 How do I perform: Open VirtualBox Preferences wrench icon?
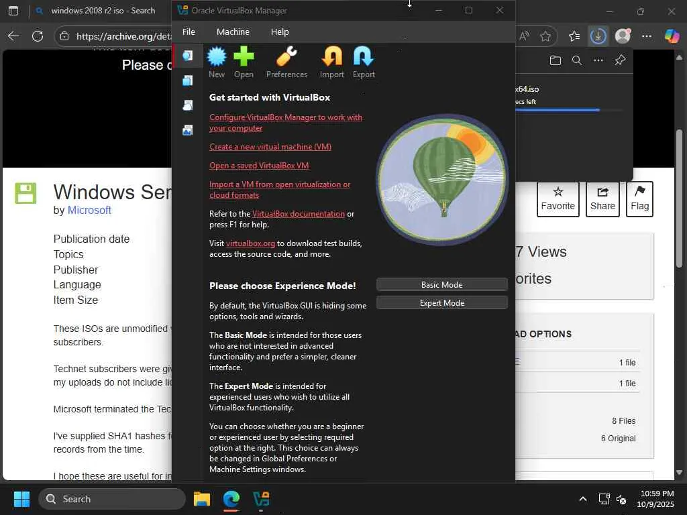[x=286, y=56]
